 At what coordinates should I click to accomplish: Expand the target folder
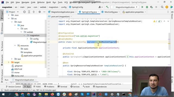8,62
